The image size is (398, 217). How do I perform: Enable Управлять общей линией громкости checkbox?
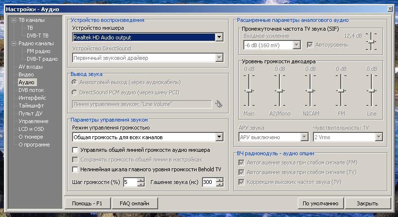point(75,150)
